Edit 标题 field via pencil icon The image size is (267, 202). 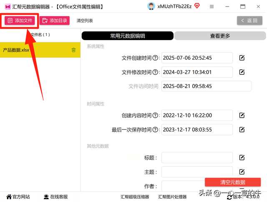click(x=242, y=157)
